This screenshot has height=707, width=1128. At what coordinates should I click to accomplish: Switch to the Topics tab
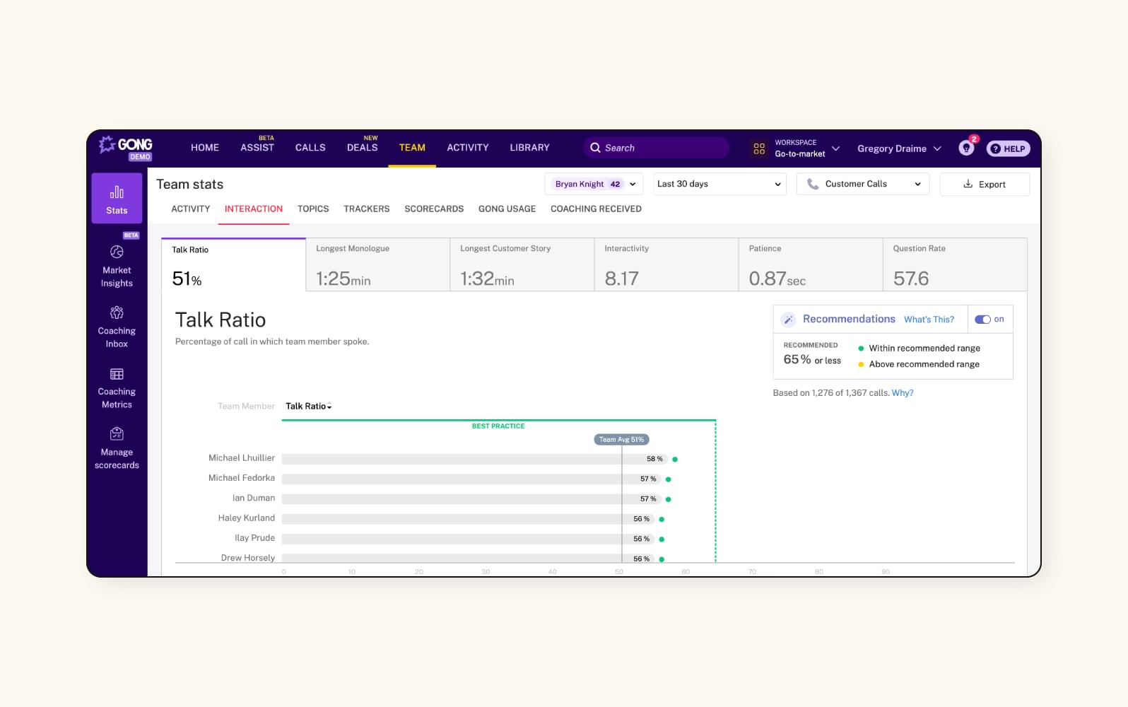313,209
